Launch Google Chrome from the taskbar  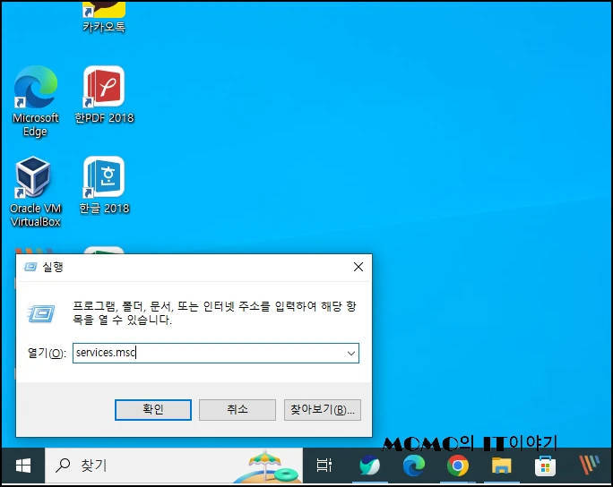coord(458,466)
